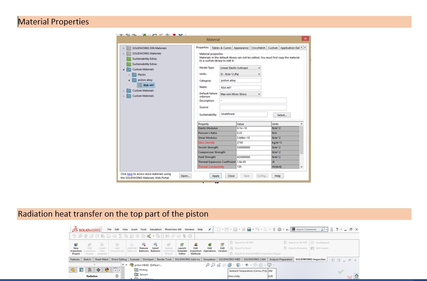Collapse the piston alloy category
The width and height of the screenshot is (427, 281).
tap(129, 80)
